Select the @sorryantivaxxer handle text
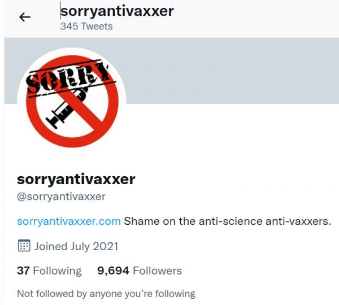 (61, 197)
